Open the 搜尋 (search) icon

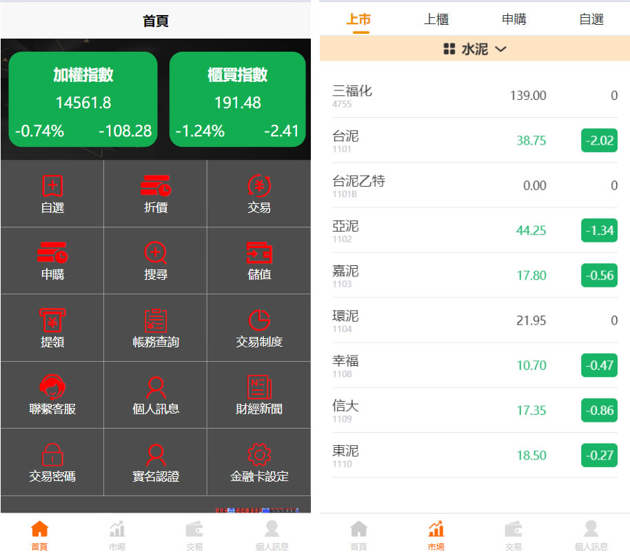(156, 261)
